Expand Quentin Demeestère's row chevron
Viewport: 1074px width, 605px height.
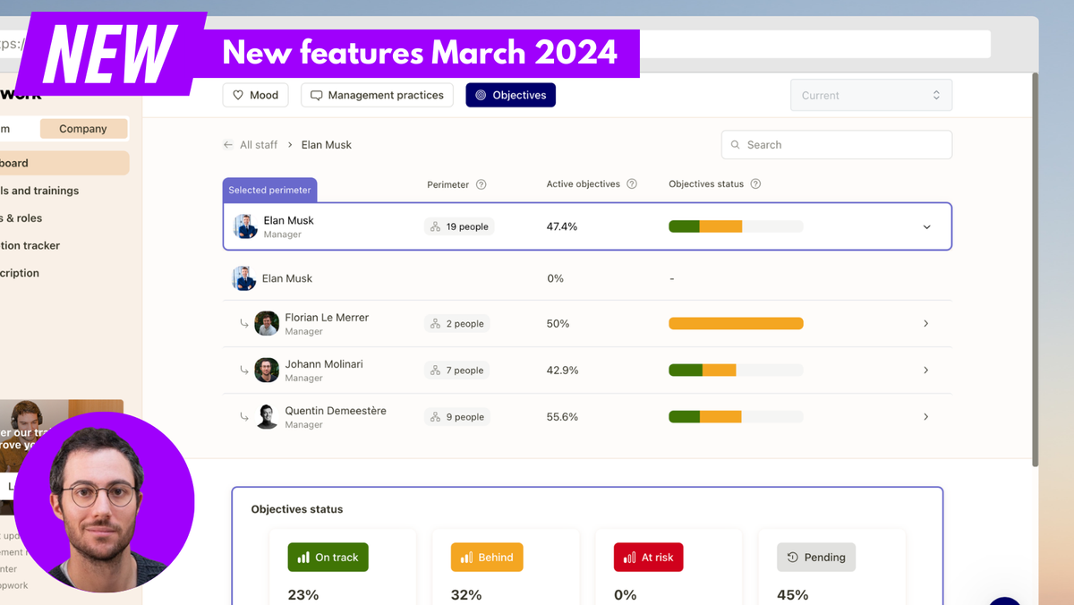click(926, 416)
